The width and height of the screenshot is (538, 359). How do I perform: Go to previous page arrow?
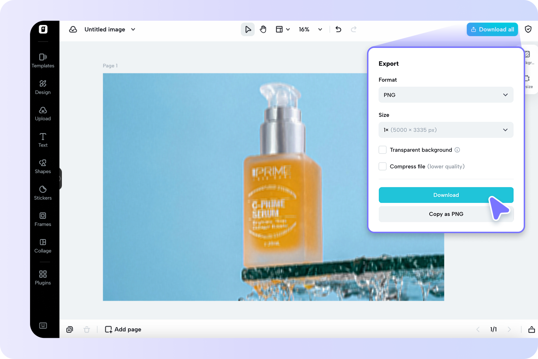point(478,329)
